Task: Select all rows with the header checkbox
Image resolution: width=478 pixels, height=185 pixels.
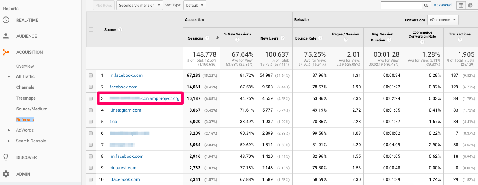Action: click(91, 29)
